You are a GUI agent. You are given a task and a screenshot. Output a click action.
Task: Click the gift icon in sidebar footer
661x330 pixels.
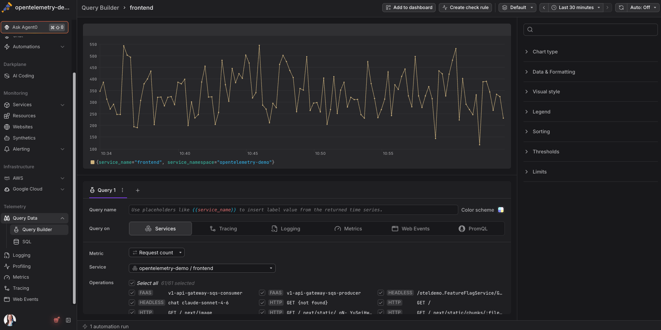click(57, 320)
